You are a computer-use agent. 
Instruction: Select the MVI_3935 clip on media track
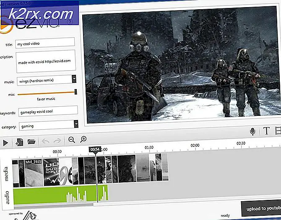click(x=34, y=173)
